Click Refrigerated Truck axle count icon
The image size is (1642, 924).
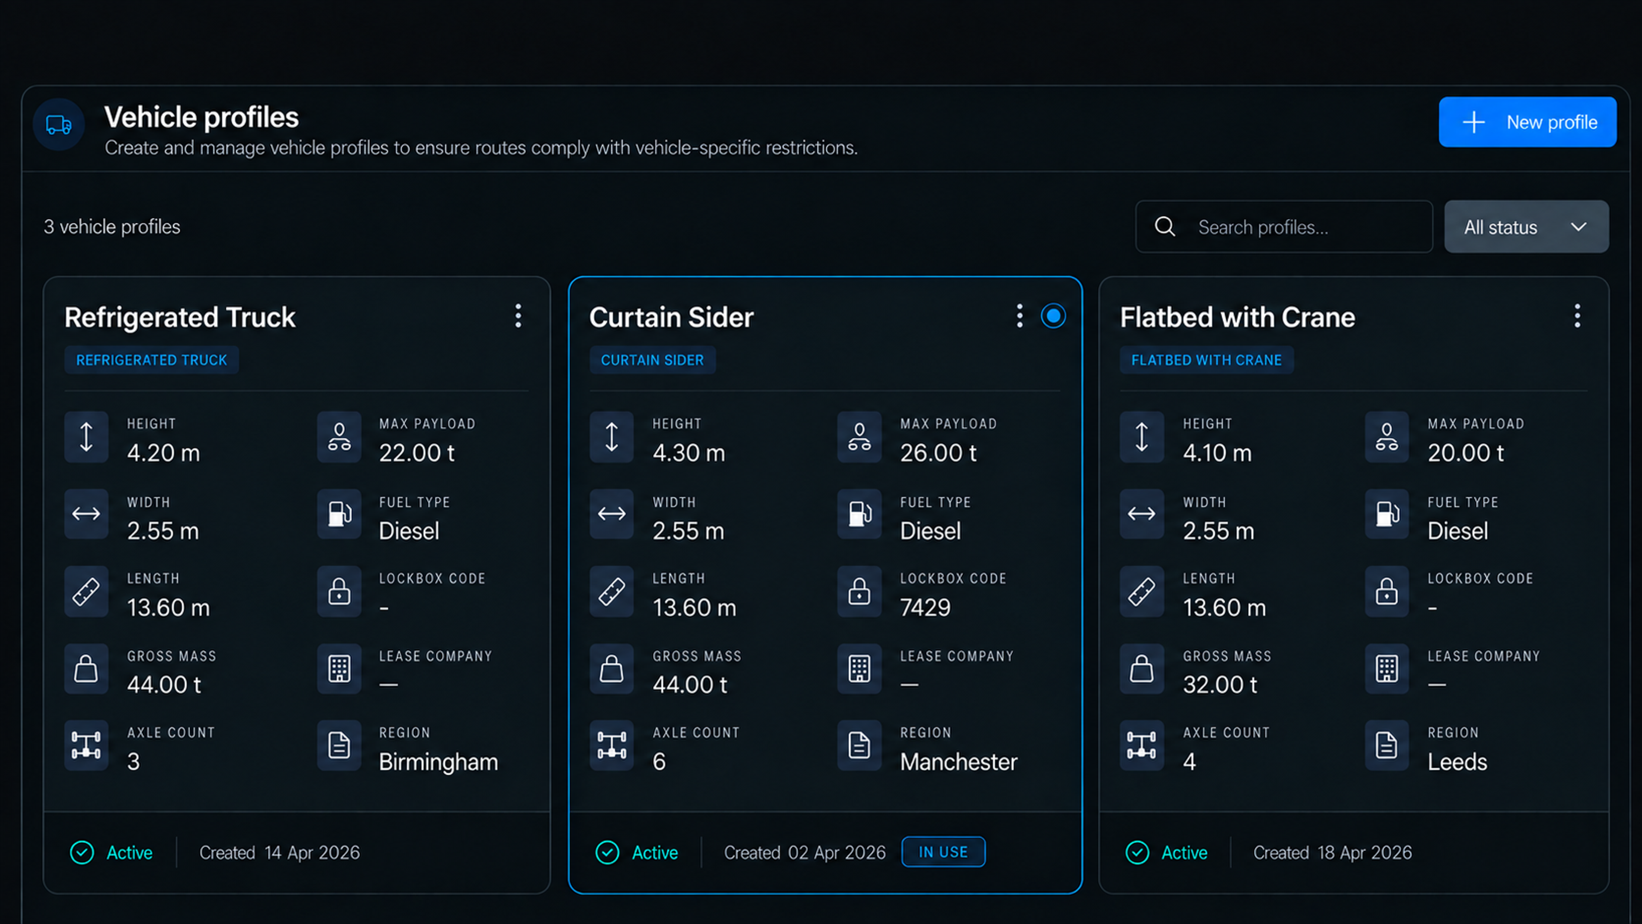coord(86,746)
